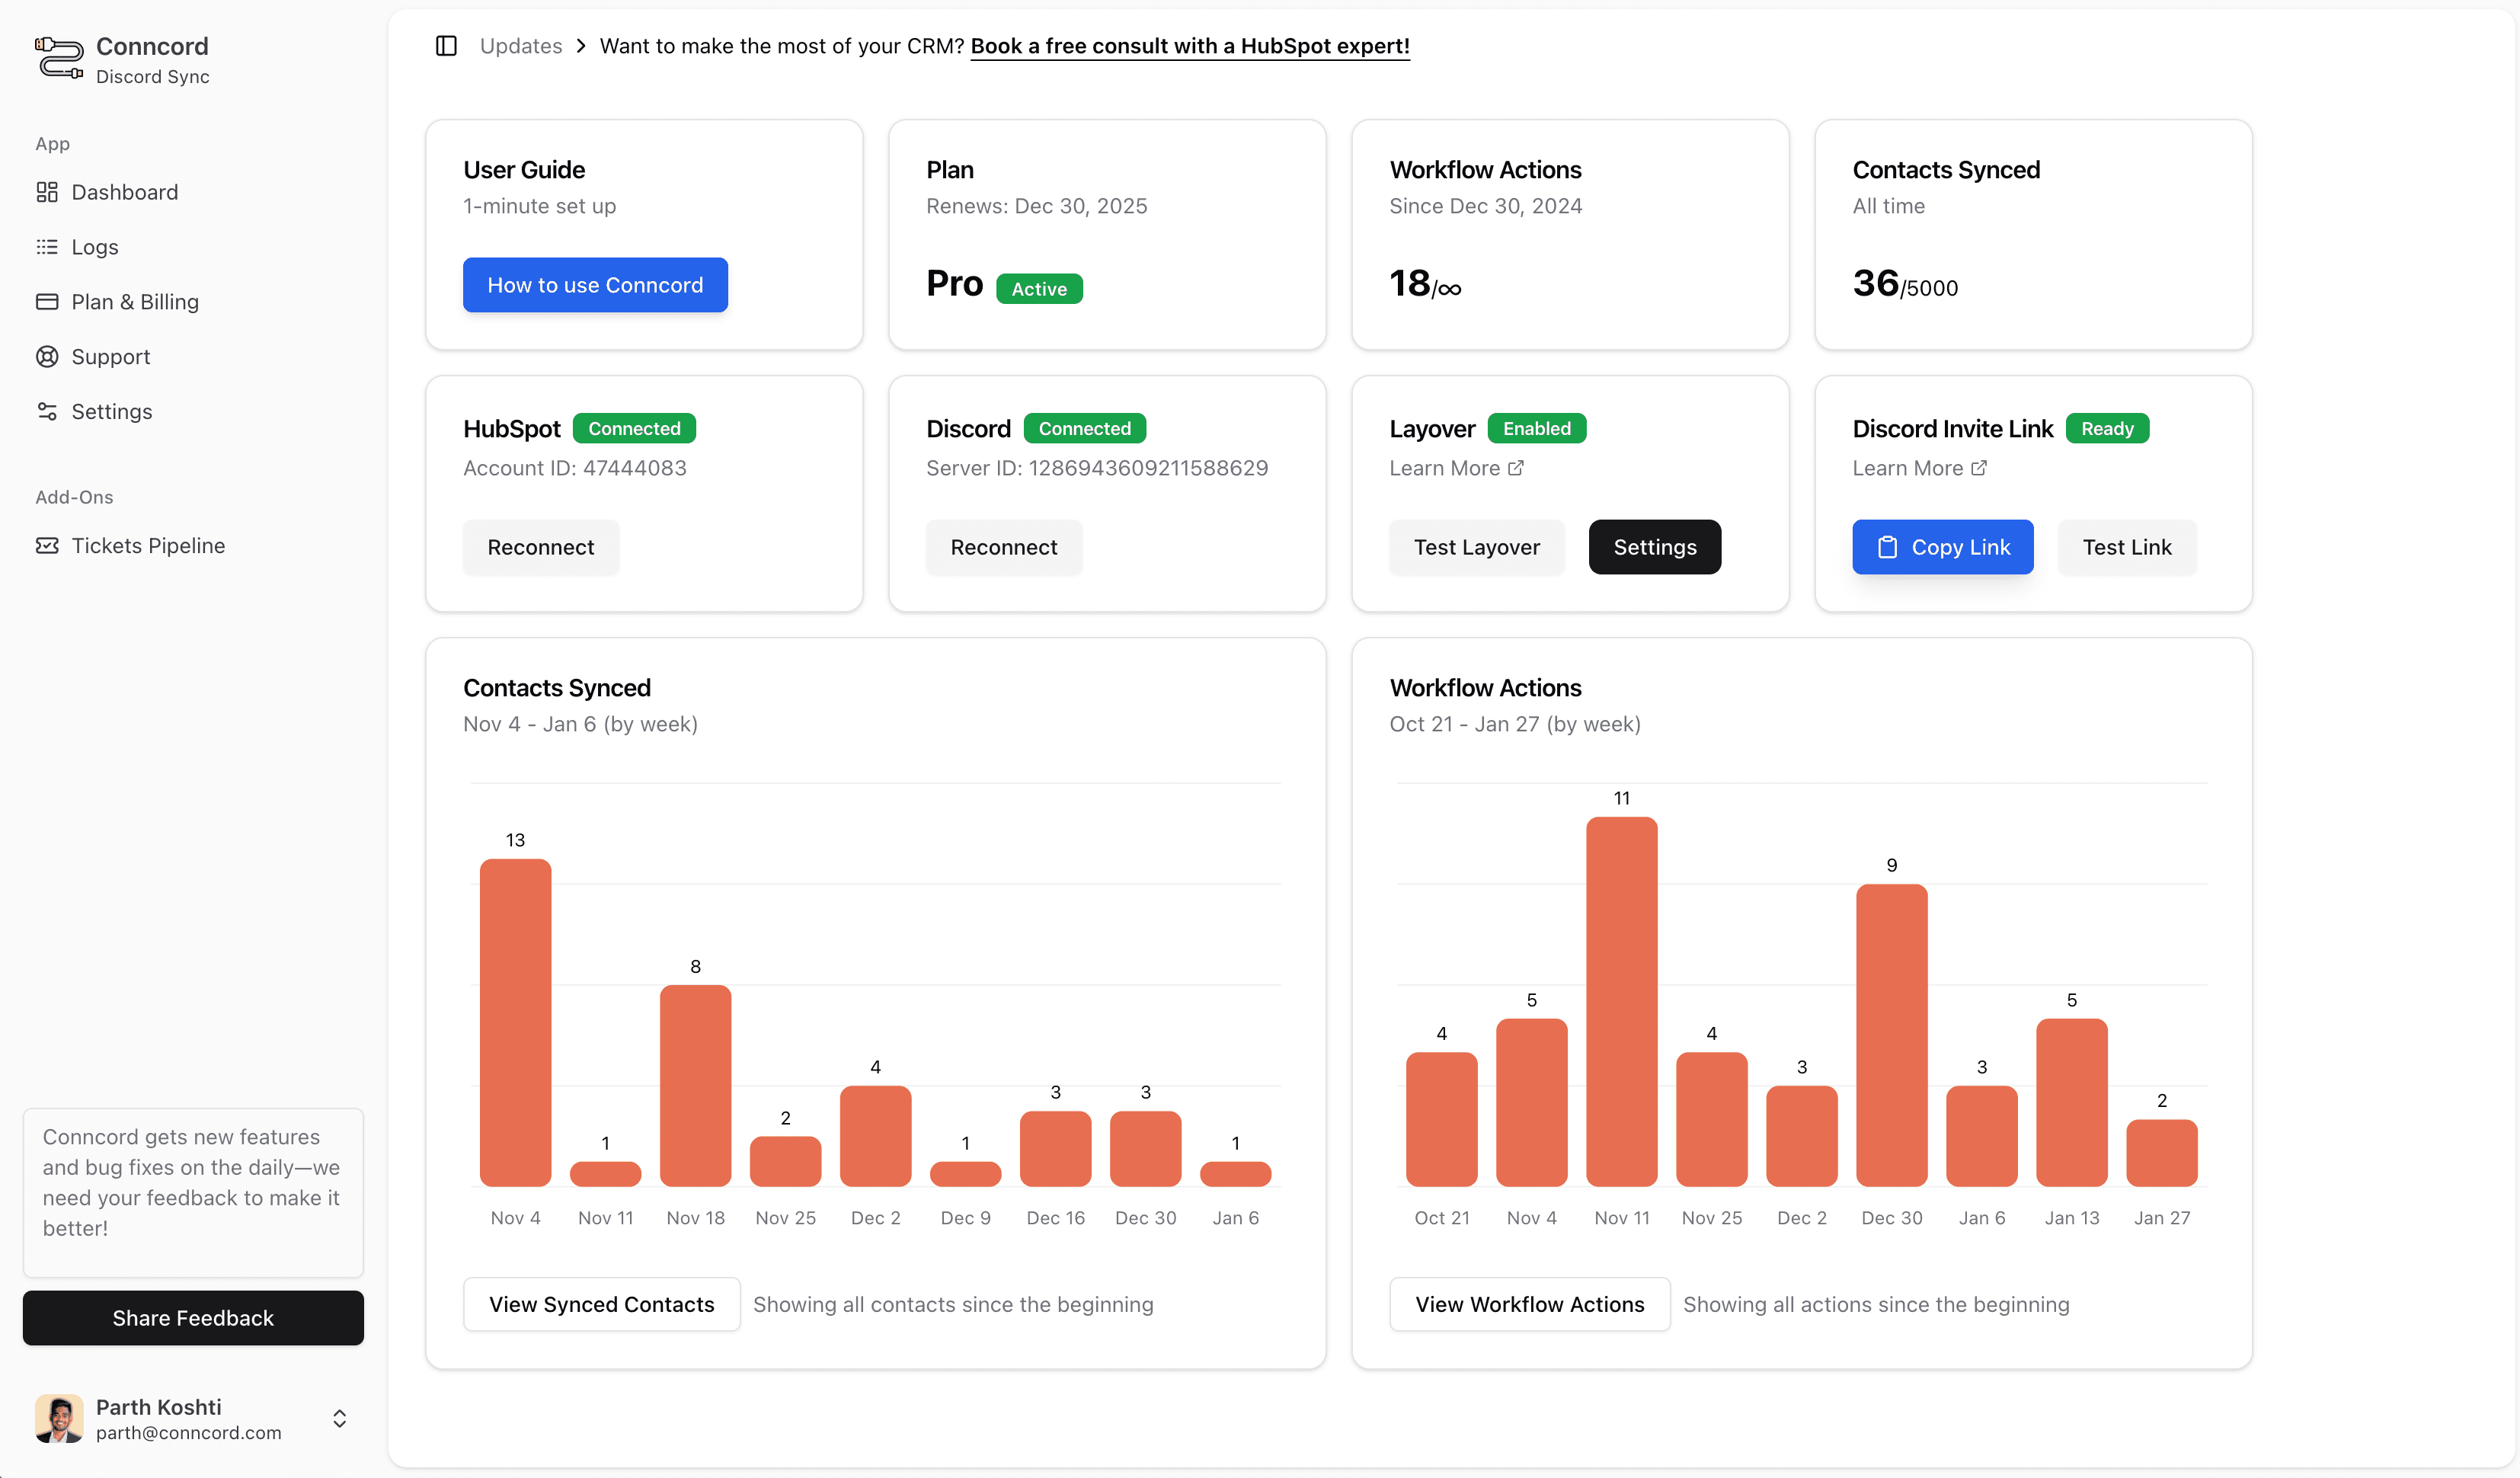Viewport: 2520px width, 1478px height.
Task: Click the Renews: Dec 30, 2025 text
Action: click(x=1037, y=206)
